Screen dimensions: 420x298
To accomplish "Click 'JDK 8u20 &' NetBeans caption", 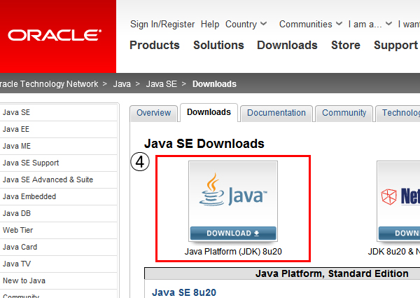I will [x=393, y=252].
